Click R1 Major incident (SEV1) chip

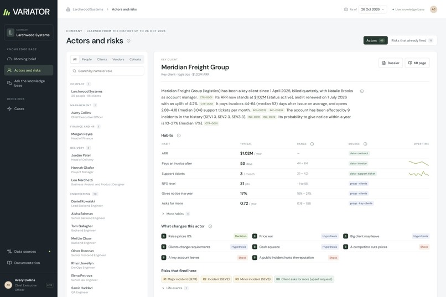click(x=180, y=279)
